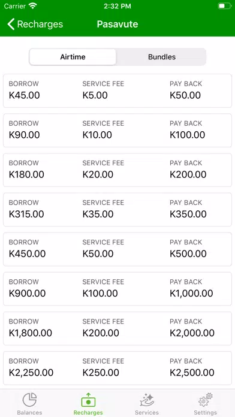Select the Recharges tab bar icon
235x417 pixels.
pos(88,400)
